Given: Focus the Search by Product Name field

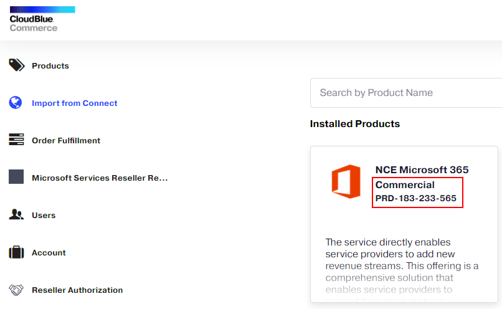Looking at the screenshot, I should tap(405, 93).
